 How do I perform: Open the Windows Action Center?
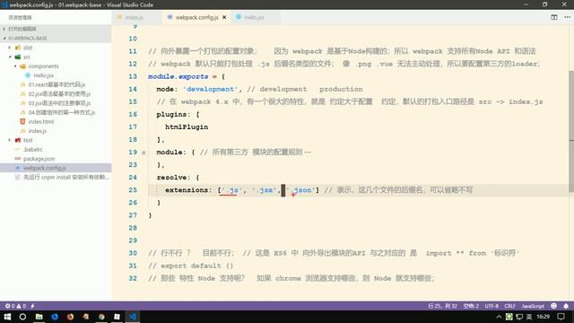pos(561,317)
